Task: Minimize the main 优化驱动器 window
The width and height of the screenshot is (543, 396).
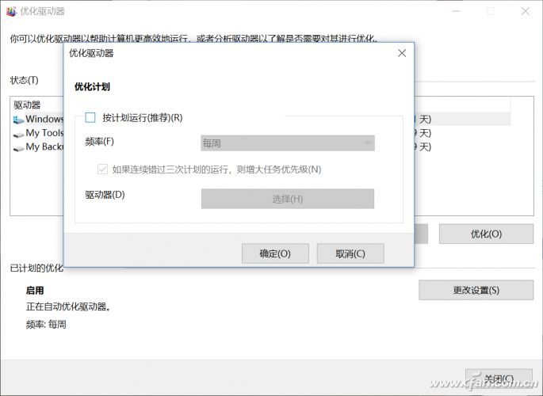Action: point(457,11)
